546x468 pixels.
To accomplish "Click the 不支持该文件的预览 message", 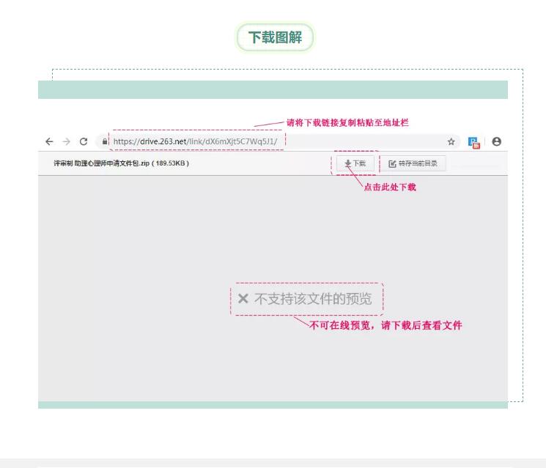I will pos(313,299).
